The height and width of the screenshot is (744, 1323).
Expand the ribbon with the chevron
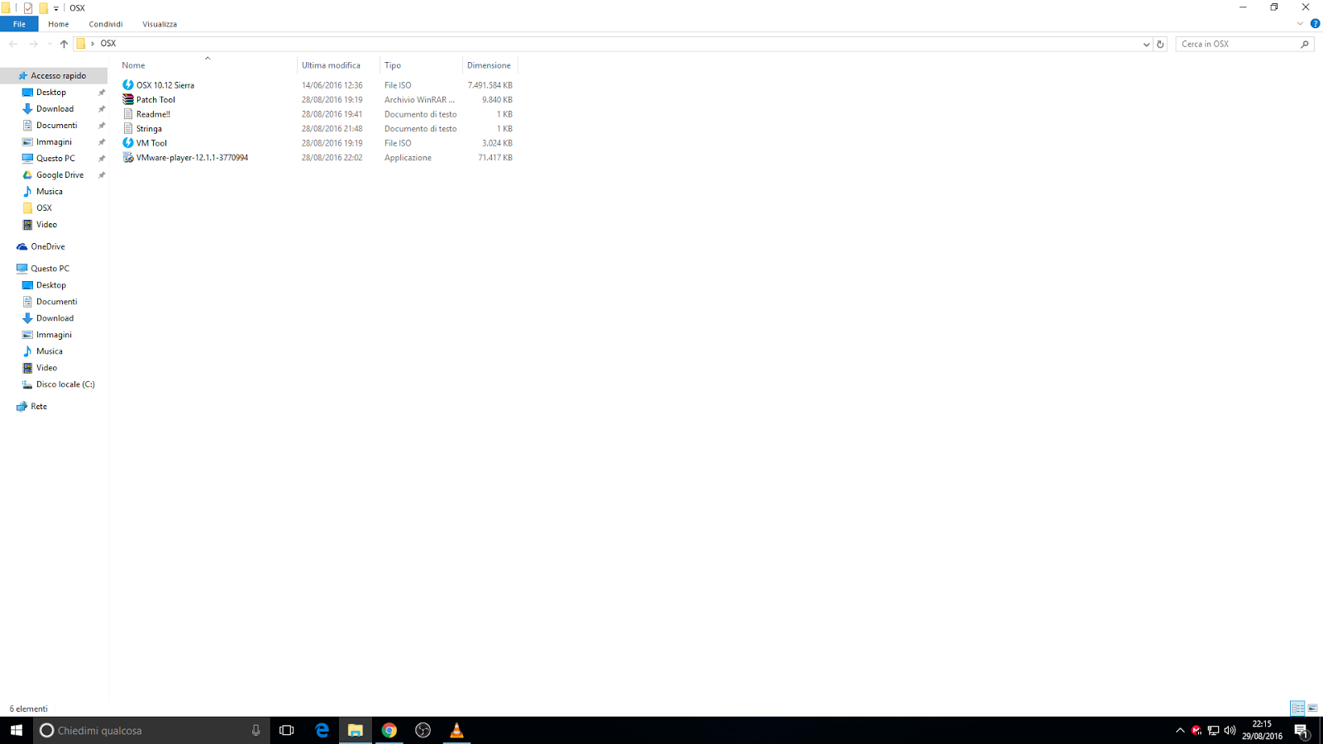pyautogui.click(x=1300, y=24)
